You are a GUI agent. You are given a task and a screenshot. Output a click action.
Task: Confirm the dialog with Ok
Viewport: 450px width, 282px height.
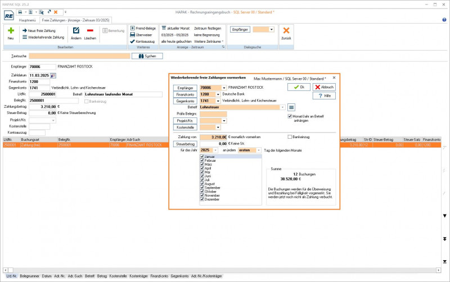pos(298,87)
